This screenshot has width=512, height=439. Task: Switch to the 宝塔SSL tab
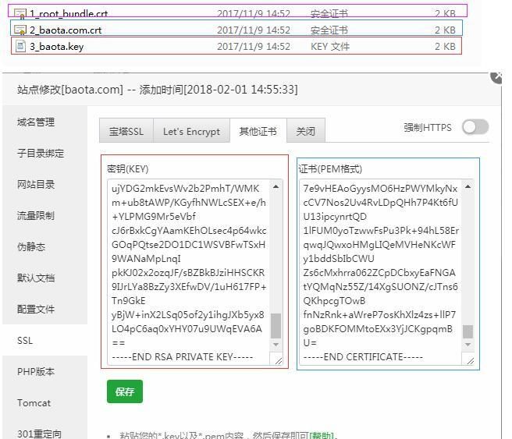(126, 131)
